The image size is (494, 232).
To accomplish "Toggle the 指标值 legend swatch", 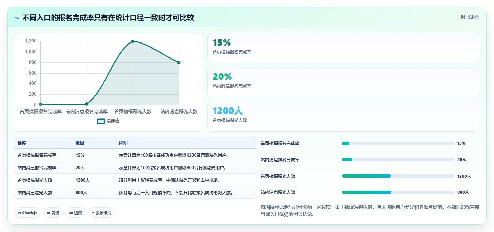I will tap(101, 121).
